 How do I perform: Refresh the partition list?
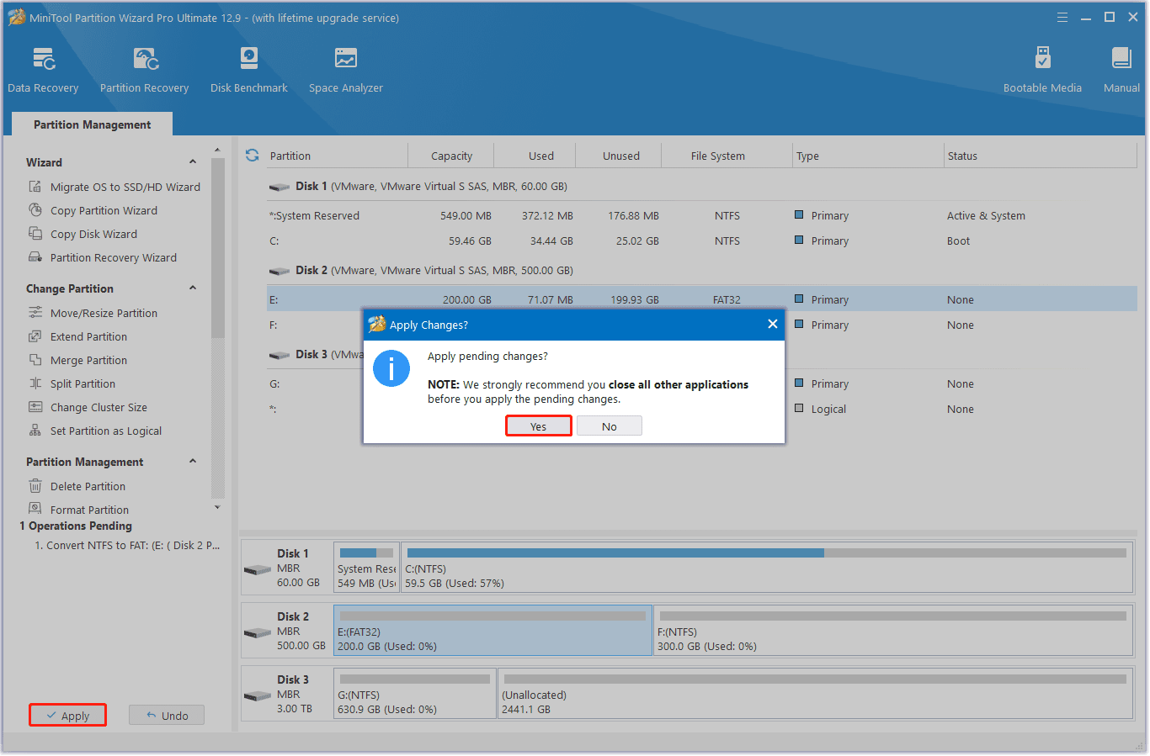(x=252, y=156)
